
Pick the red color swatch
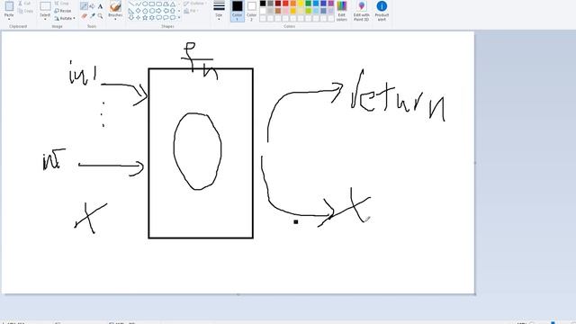285,4
